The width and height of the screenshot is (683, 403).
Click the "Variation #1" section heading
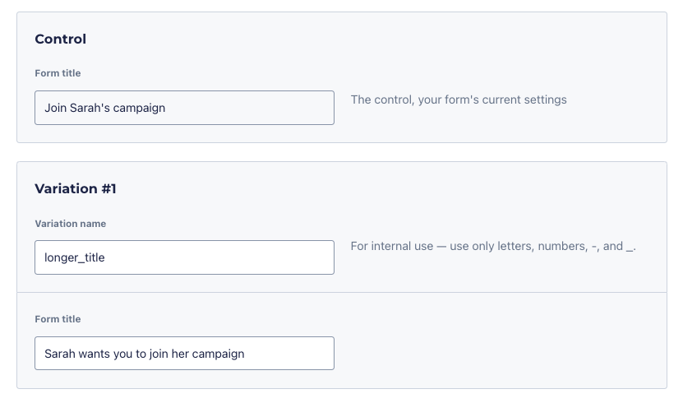(x=76, y=189)
